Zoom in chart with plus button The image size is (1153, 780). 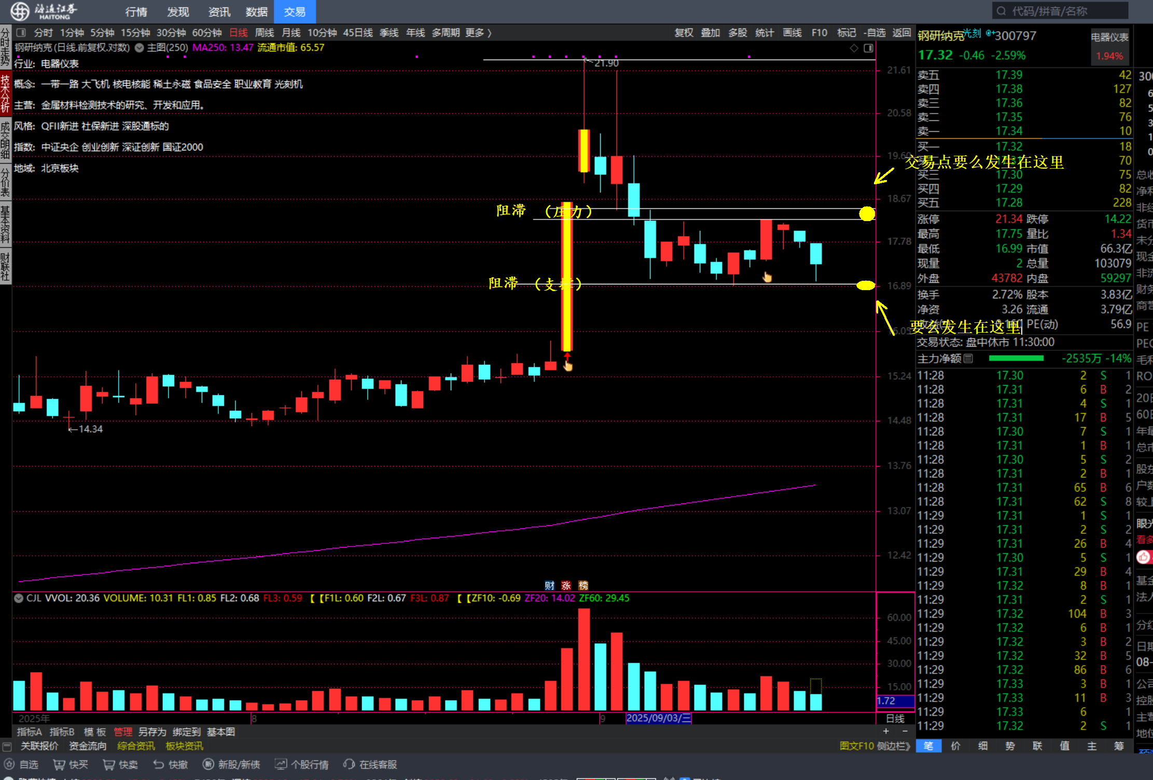pyautogui.click(x=886, y=731)
